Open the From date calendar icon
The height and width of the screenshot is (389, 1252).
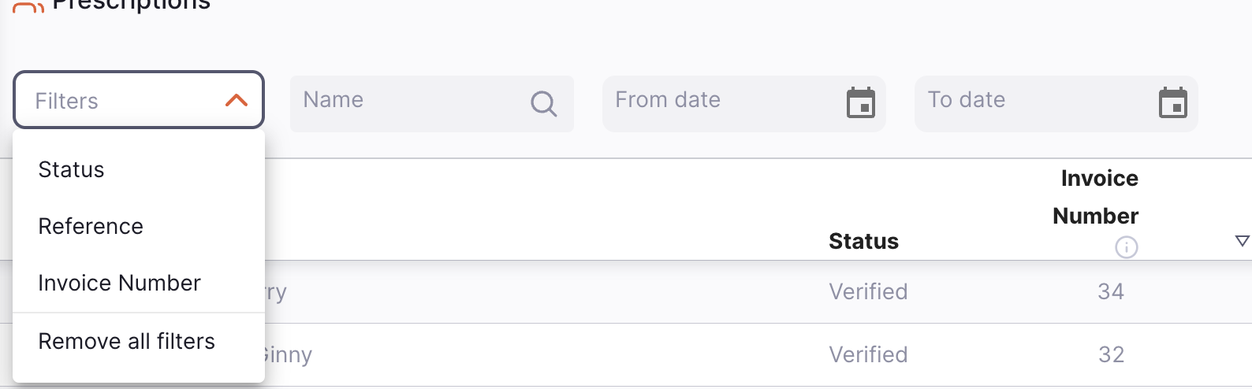[860, 103]
